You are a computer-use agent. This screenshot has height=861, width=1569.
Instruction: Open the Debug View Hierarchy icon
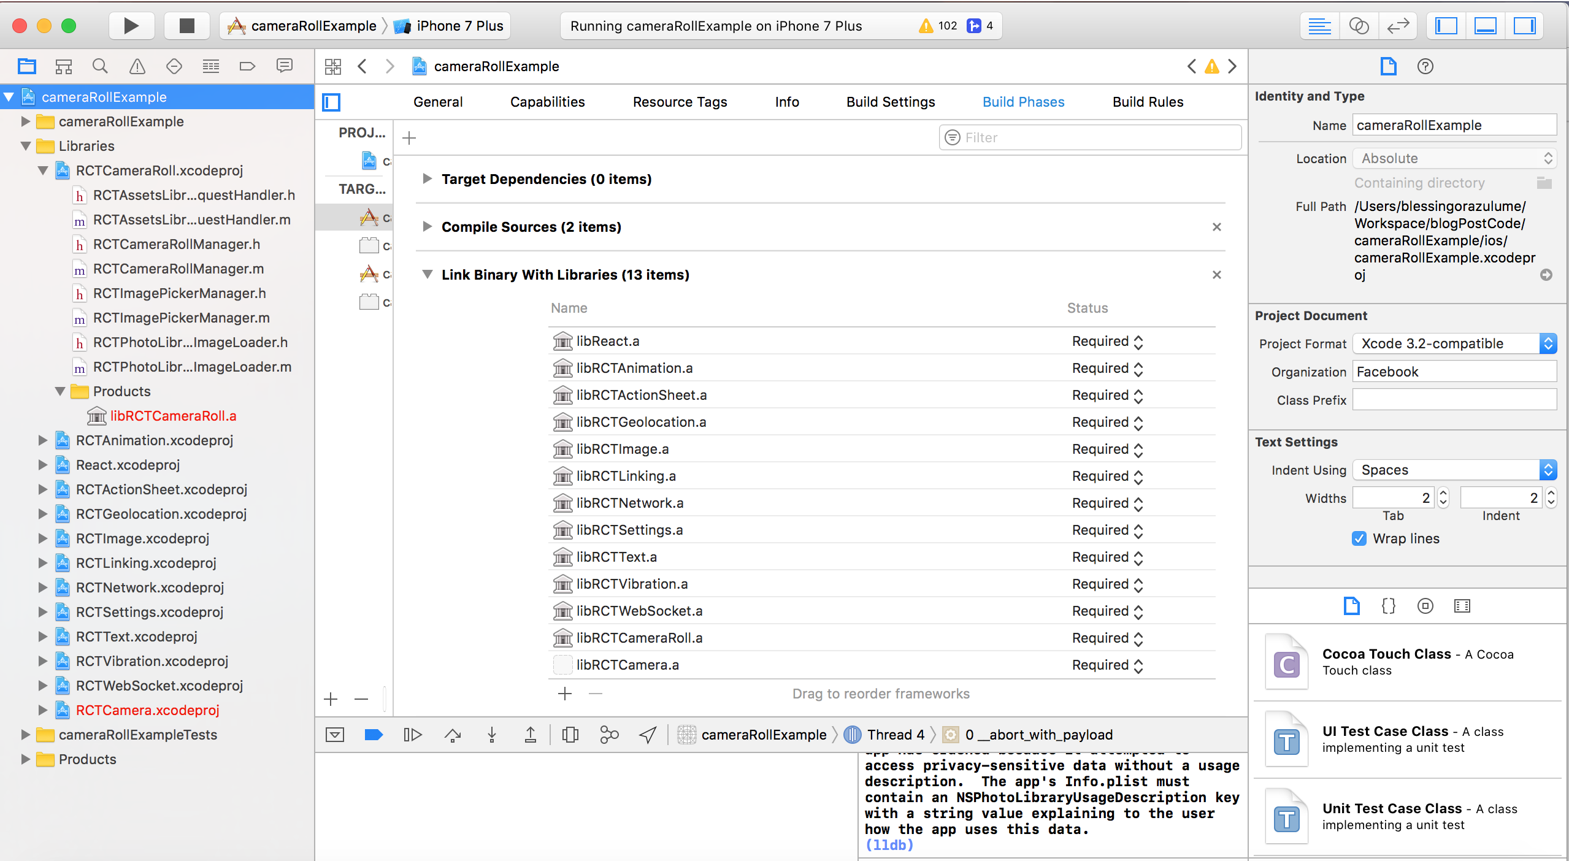tap(570, 735)
